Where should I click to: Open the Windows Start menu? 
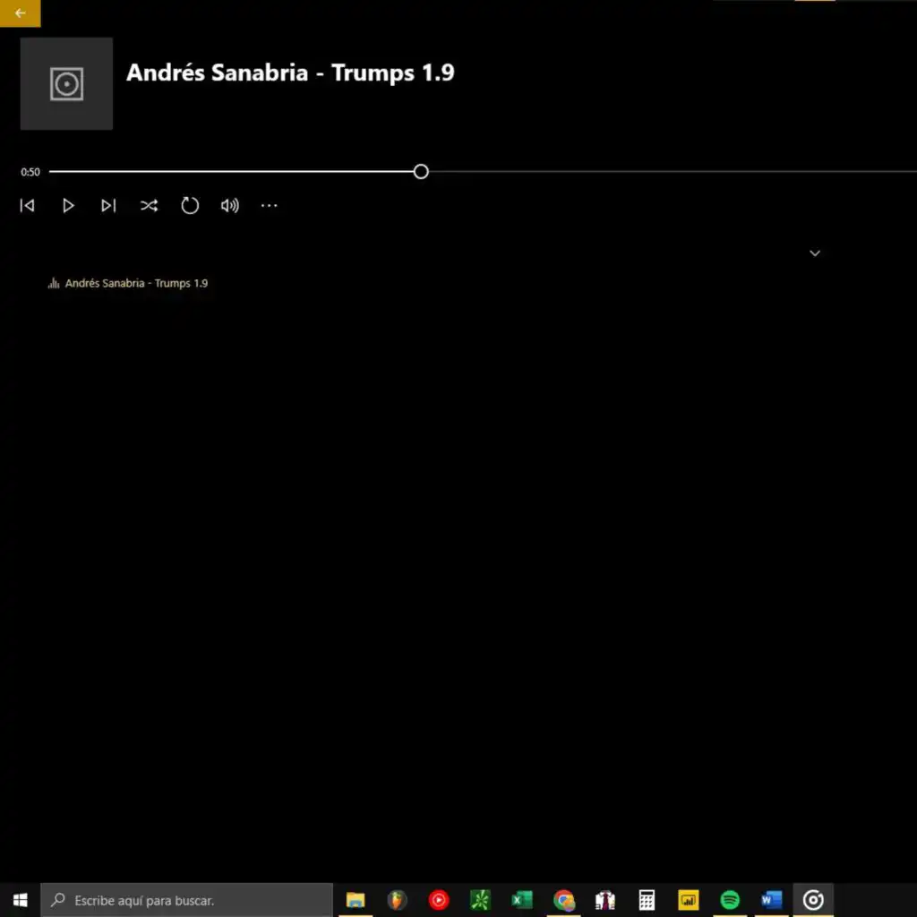tap(20, 899)
